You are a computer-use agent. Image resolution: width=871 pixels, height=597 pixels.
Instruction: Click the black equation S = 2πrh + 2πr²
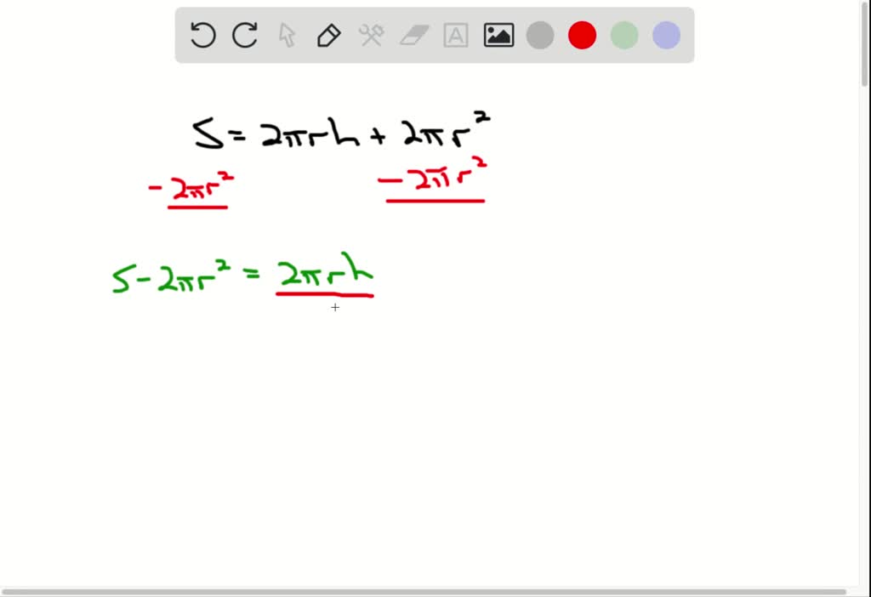pos(340,128)
